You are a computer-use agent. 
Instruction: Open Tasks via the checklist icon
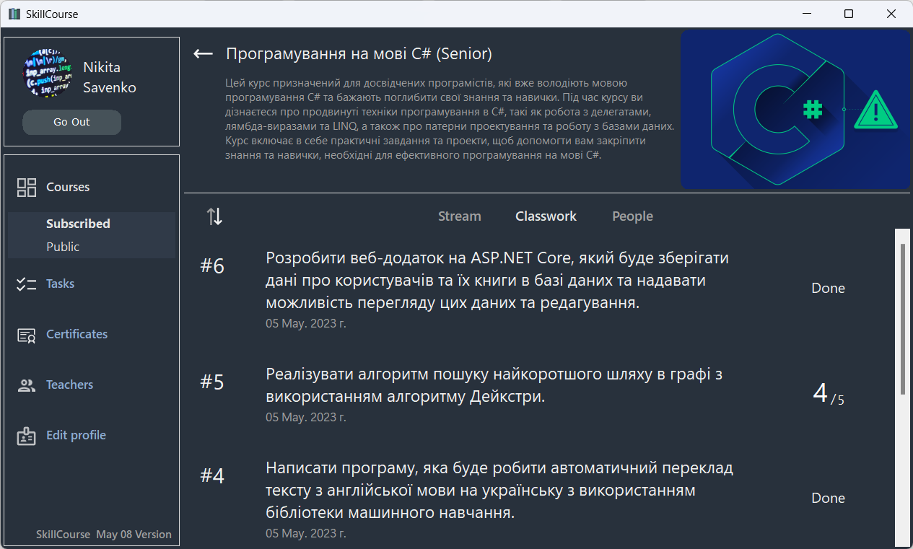27,284
